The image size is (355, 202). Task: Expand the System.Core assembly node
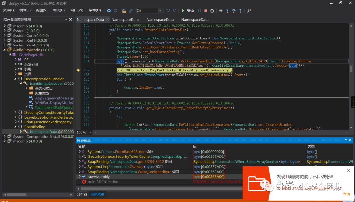pyautogui.click(x=5, y=35)
